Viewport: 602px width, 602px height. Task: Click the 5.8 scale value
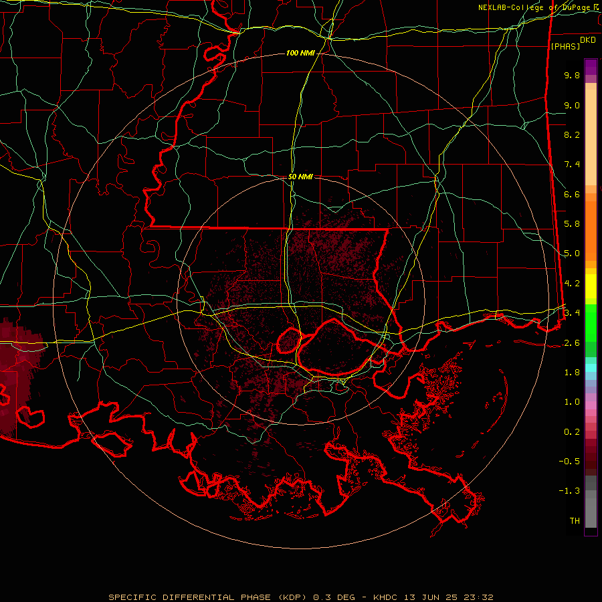572,224
